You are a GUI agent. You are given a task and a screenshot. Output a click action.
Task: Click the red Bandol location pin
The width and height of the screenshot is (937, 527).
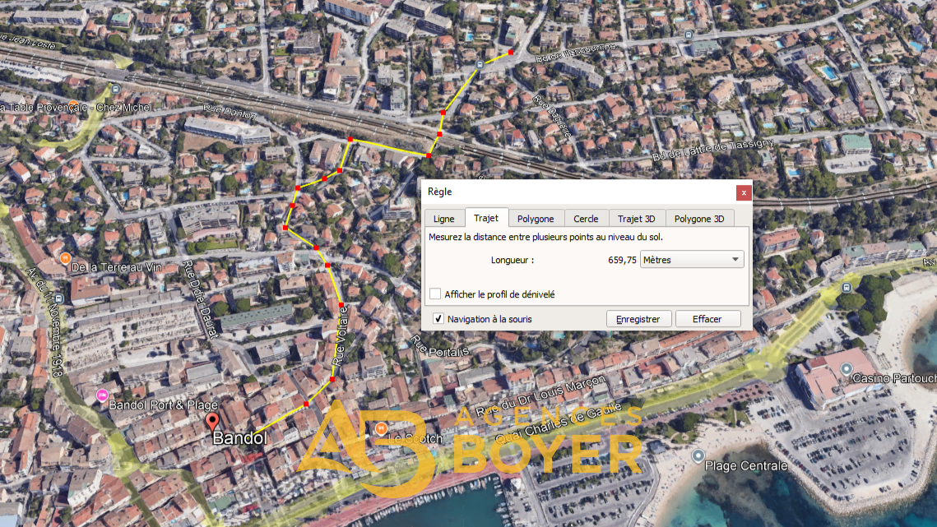coord(213,421)
